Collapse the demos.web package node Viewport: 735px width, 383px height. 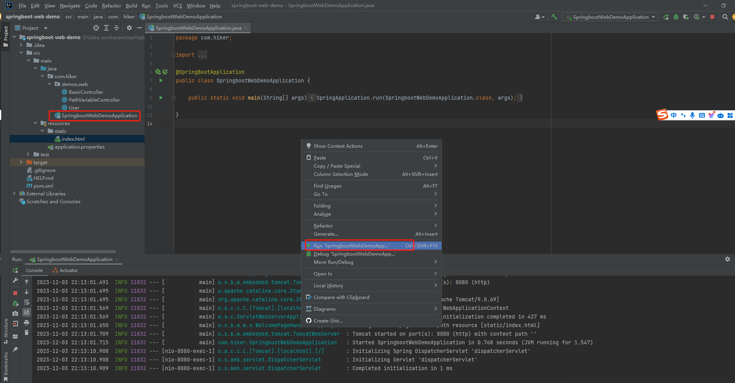[x=50, y=84]
